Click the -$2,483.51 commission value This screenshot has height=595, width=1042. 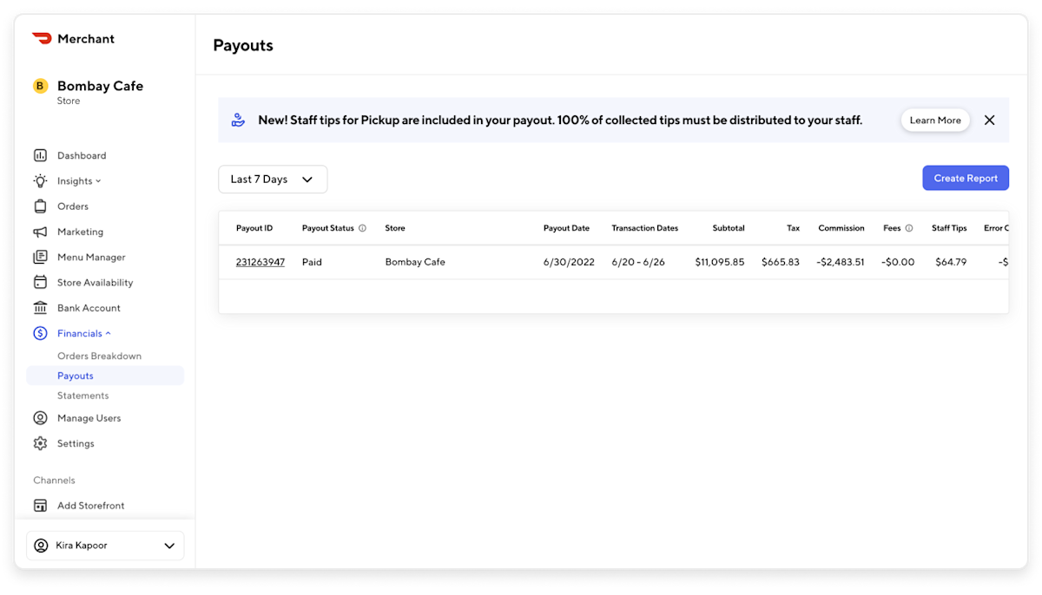tap(841, 262)
